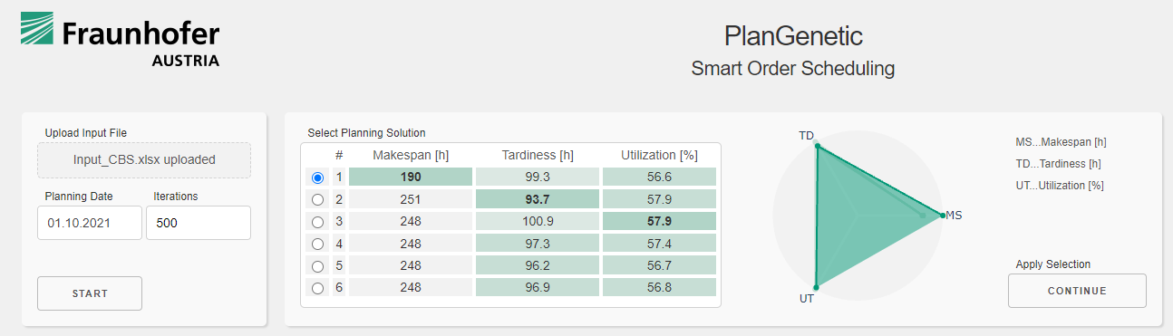The width and height of the screenshot is (1173, 336).
Task: Pick planning solution 4 radio button
Action: (317, 244)
